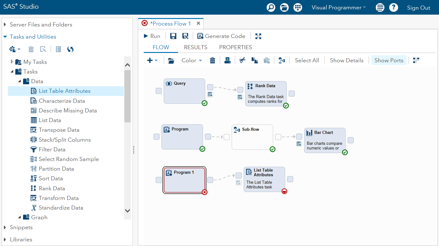Screen dimensions: 439x246
Task: Click the scissors Cut icon in flow toolbar
Action: click(242, 60)
